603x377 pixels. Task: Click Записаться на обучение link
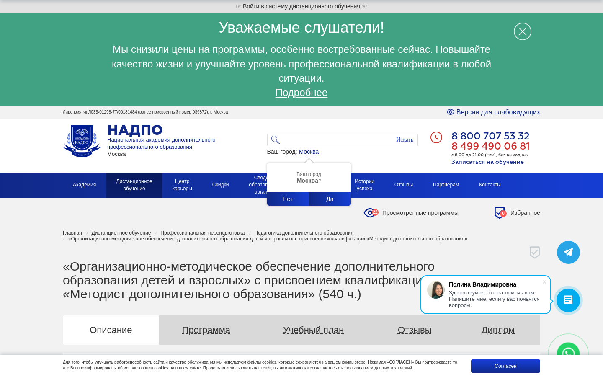(487, 162)
